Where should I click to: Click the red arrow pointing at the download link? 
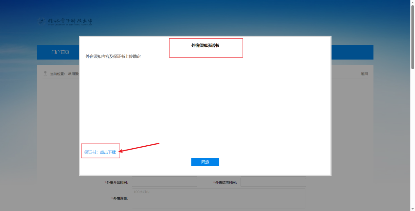coord(139,147)
